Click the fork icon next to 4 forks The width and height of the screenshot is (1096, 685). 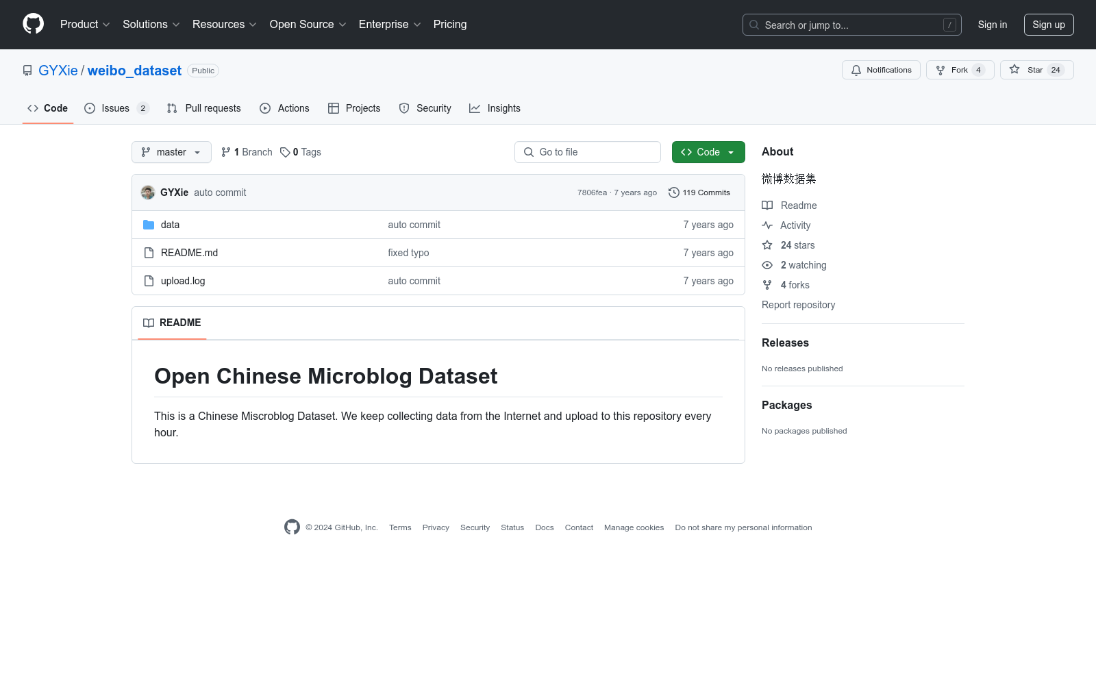(767, 285)
